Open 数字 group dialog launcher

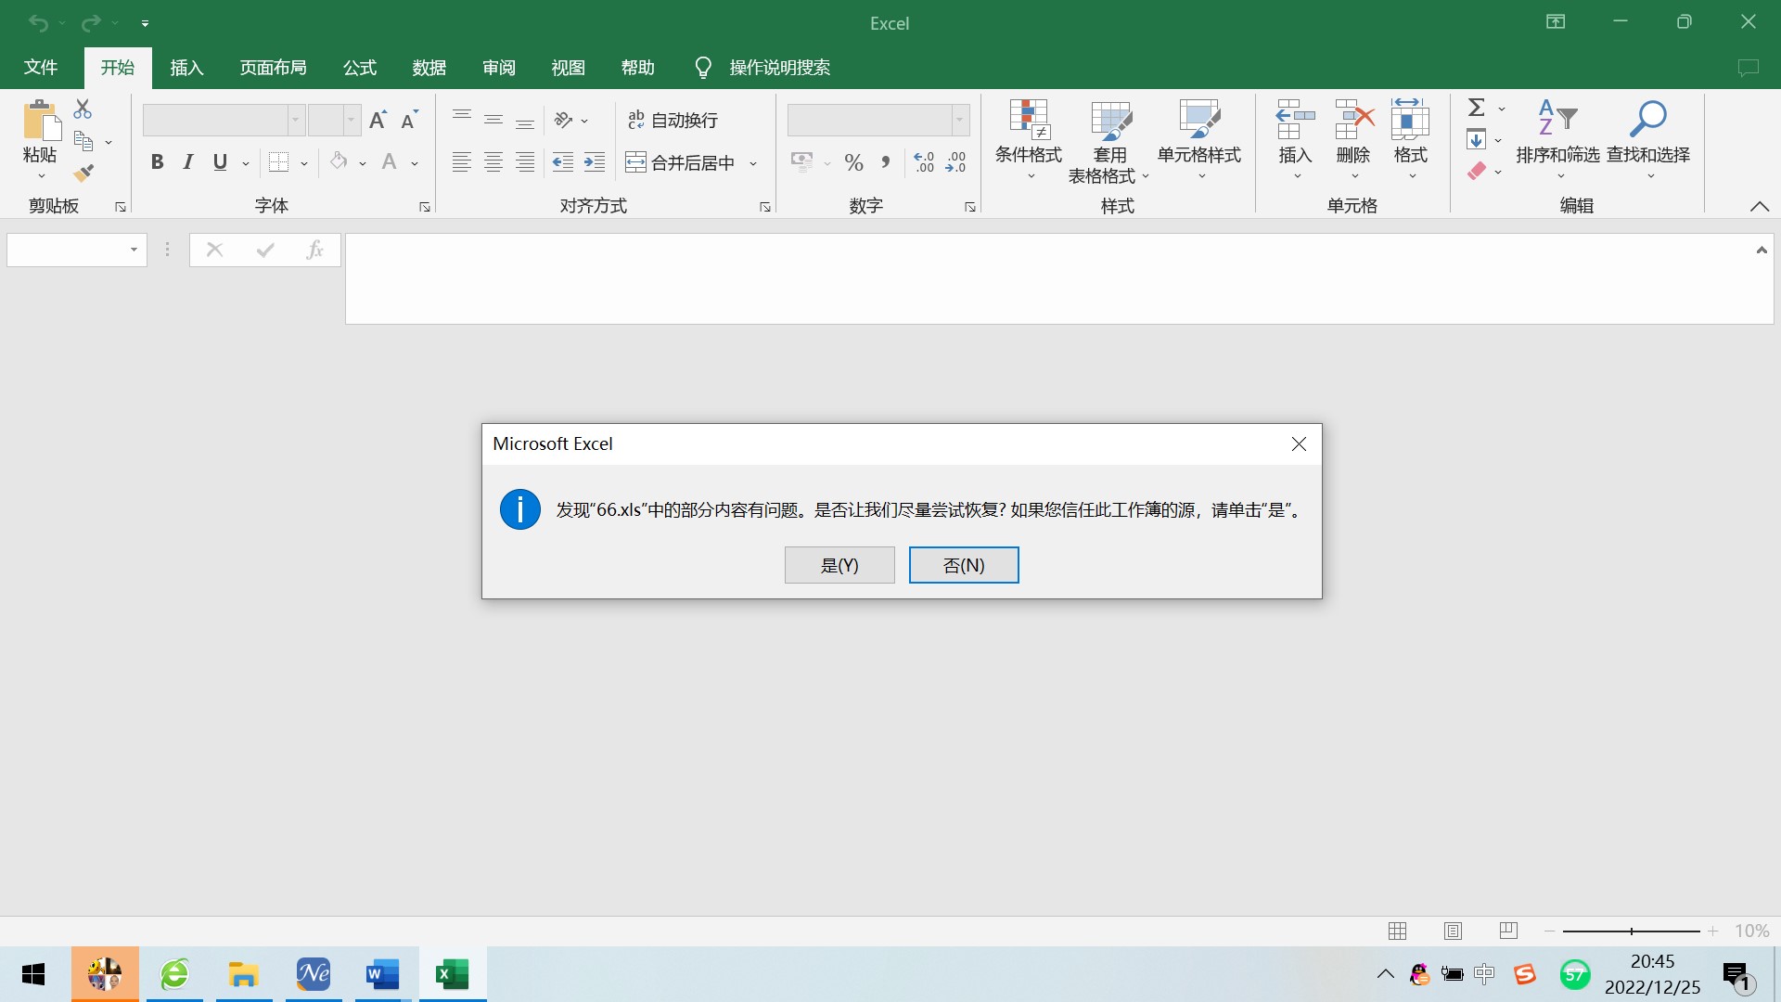click(970, 207)
